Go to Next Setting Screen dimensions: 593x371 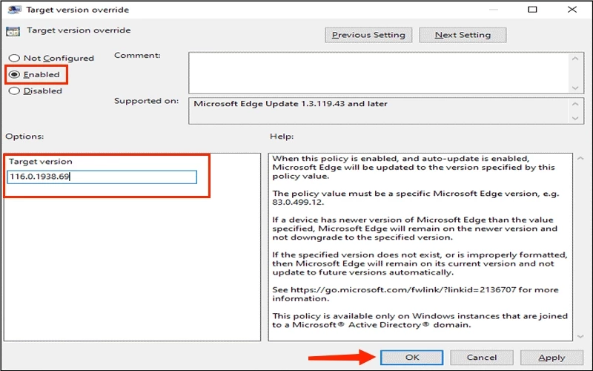coord(463,35)
